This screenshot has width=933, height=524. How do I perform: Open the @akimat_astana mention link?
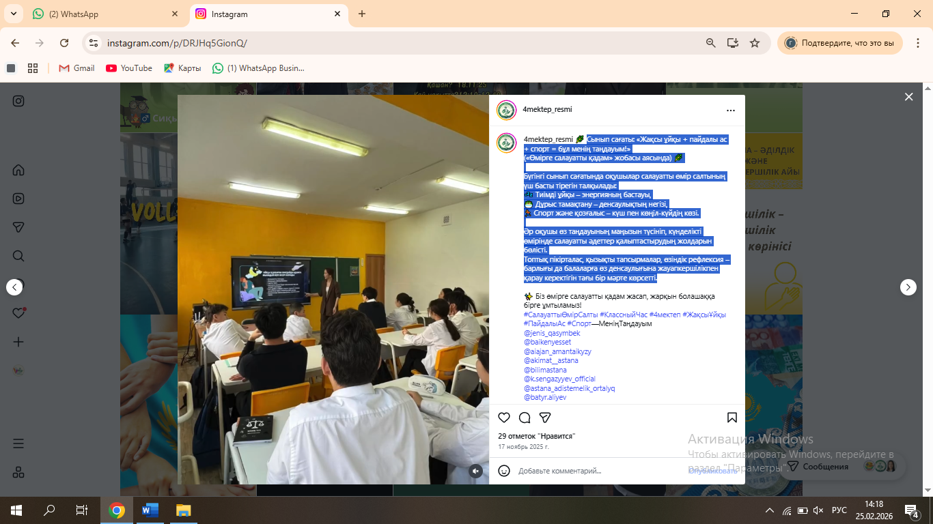click(x=551, y=361)
